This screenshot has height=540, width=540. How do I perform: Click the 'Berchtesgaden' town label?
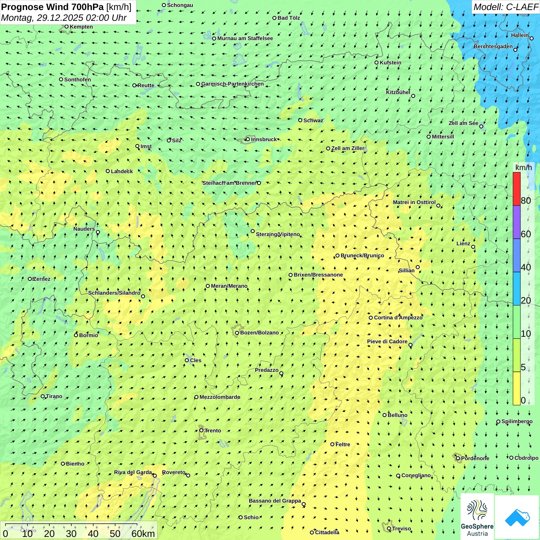coord(493,46)
